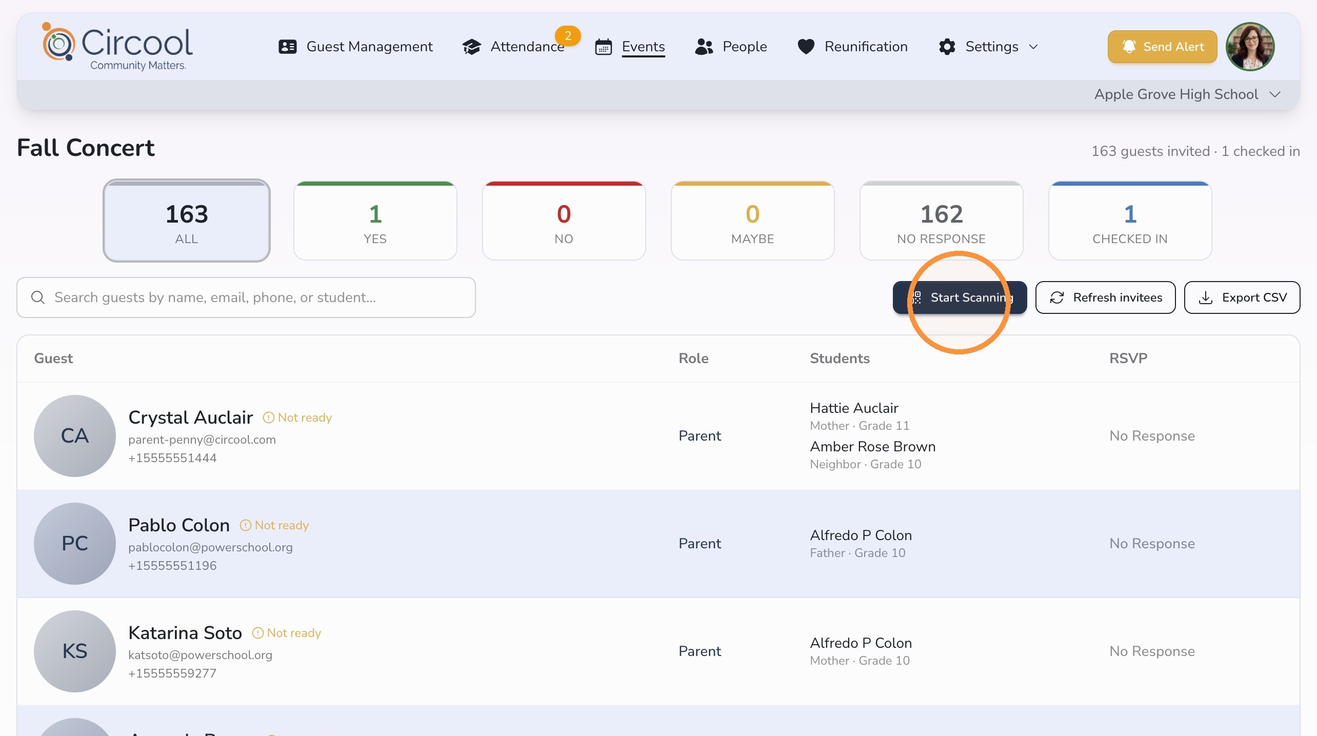Screen dimensions: 1317x736
Task: Click the People group icon
Action: 704,47
